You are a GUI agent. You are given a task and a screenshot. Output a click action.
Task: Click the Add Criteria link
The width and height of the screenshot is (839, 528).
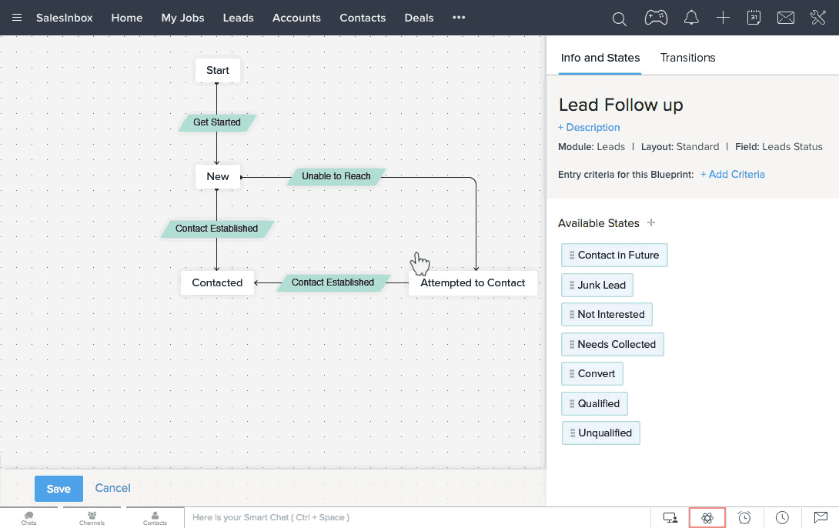click(732, 175)
